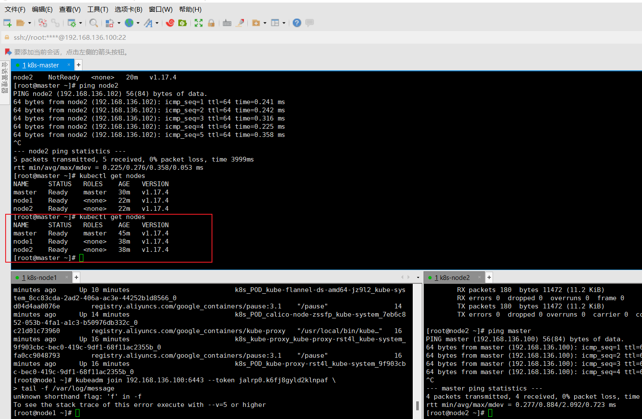This screenshot has width=642, height=419.
Task: Click the Lock screen padlock icon
Action: point(211,23)
